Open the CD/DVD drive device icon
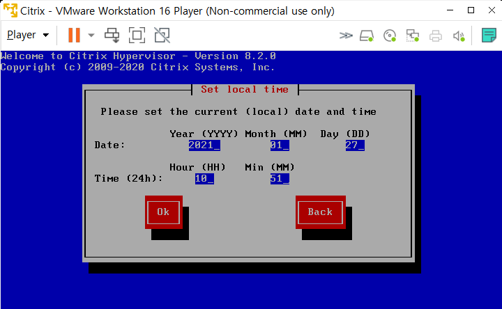This screenshot has height=309, width=502. click(x=390, y=35)
